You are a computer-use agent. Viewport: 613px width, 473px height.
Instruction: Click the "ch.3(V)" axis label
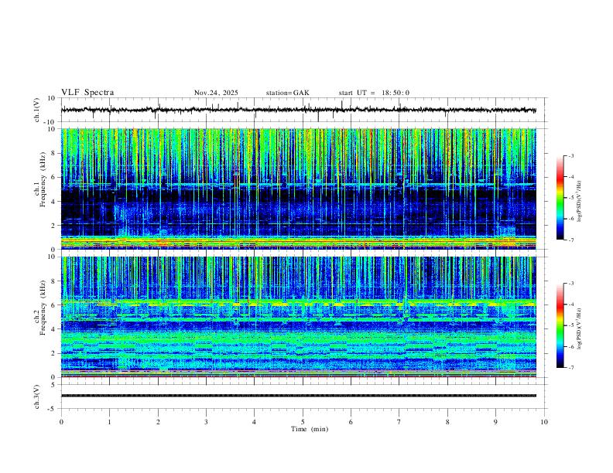coord(37,396)
